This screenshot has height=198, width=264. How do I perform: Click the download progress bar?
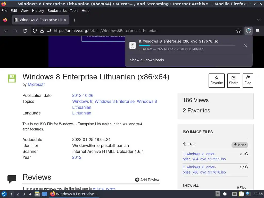pyautogui.click(x=187, y=45)
